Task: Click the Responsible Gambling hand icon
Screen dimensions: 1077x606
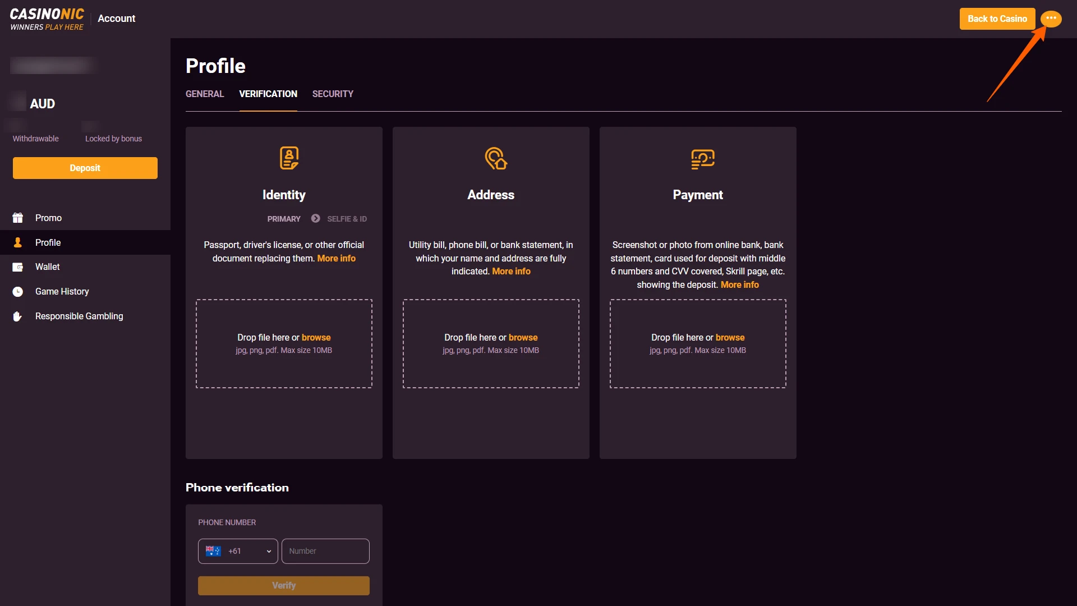Action: pos(17,316)
